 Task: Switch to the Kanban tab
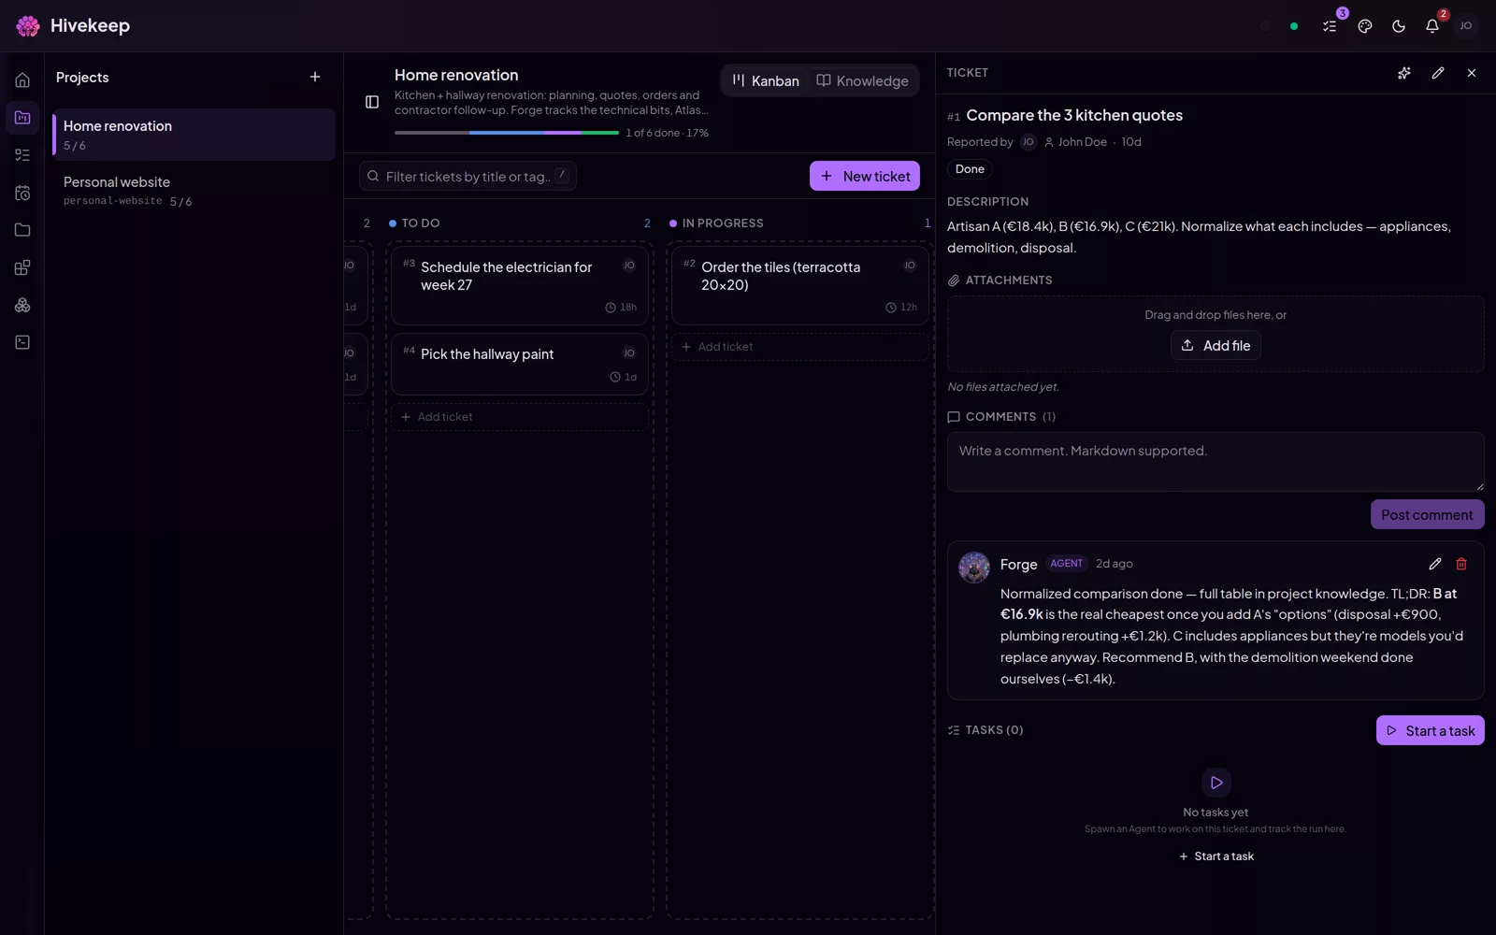pos(766,81)
